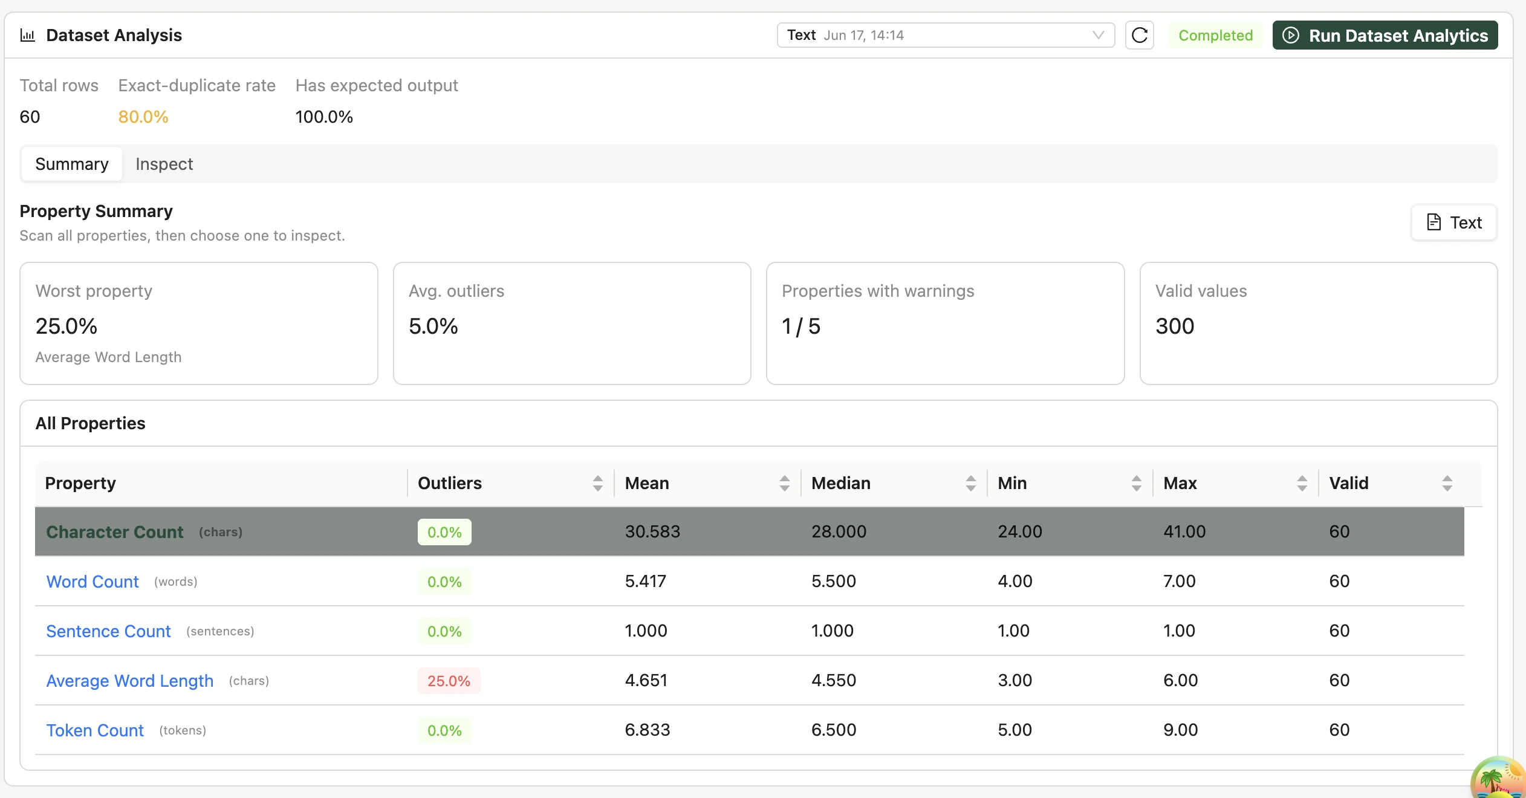Click Word Count max value 7.00
Viewport: 1526px width, 798px height.
[1180, 581]
